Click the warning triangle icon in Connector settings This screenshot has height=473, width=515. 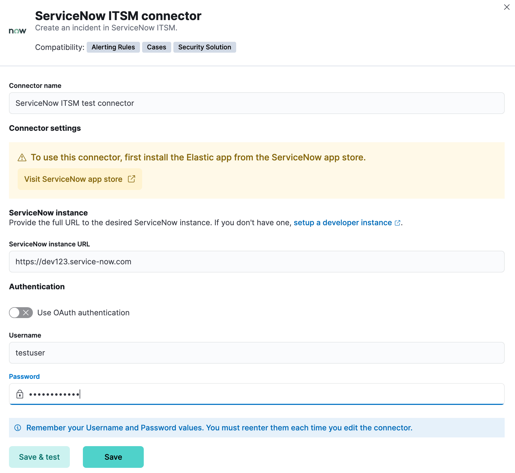(x=22, y=157)
